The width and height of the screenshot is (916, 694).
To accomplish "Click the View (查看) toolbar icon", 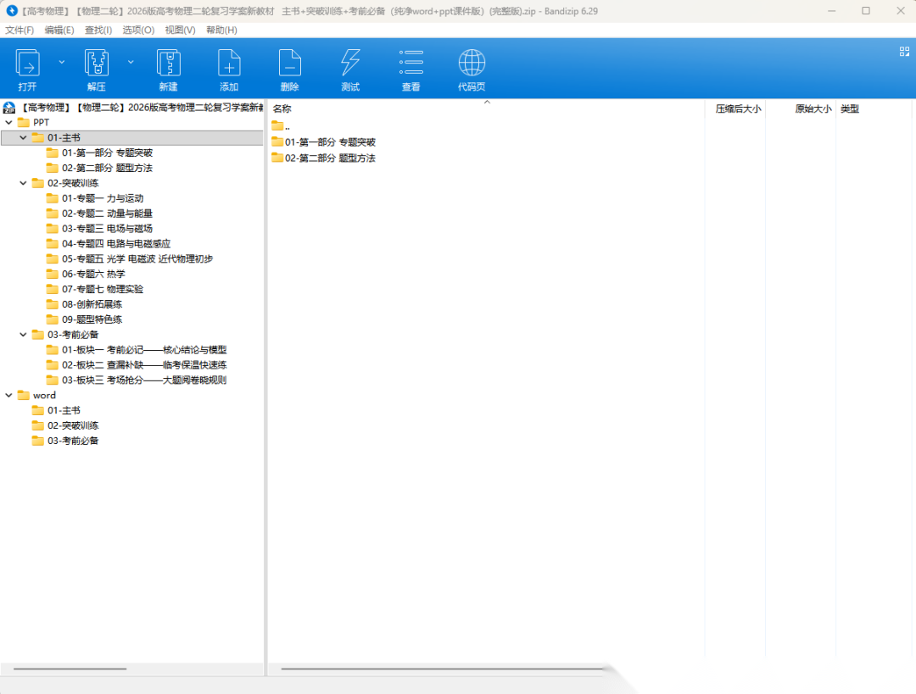I will pos(411,64).
